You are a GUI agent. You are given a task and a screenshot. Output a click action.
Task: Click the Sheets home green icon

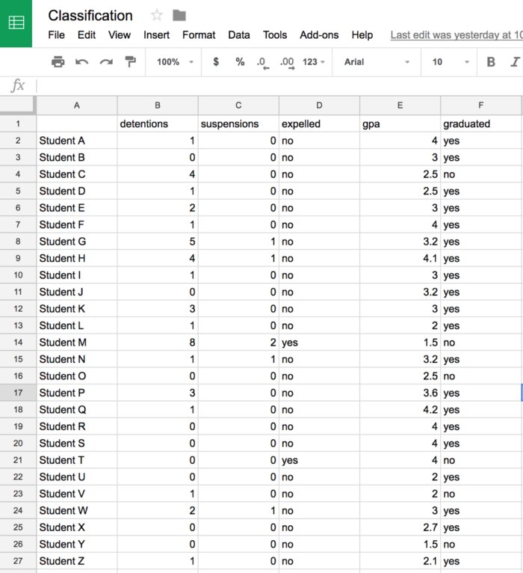click(16, 23)
